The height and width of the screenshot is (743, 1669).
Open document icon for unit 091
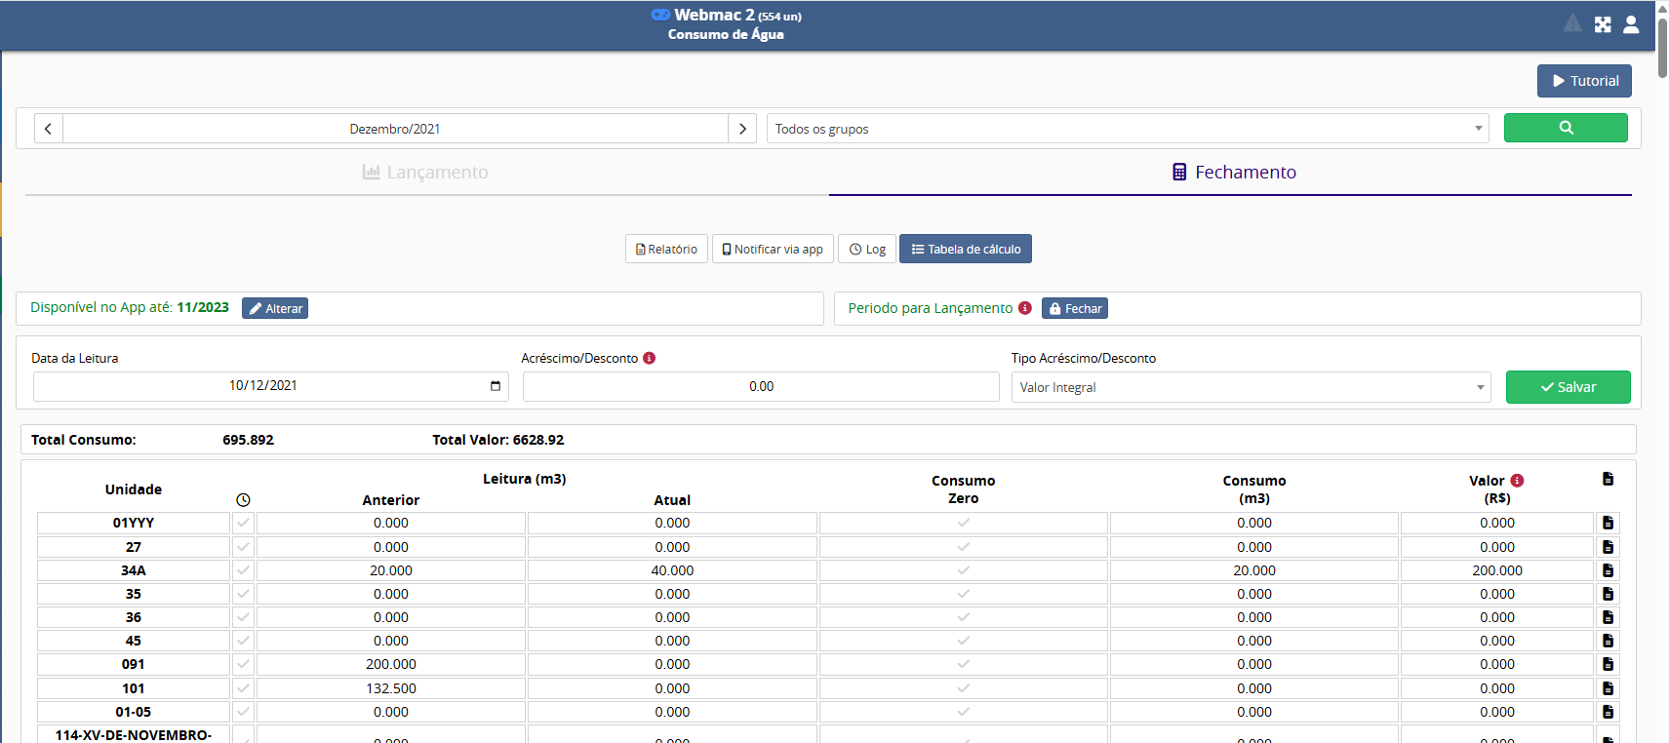(x=1608, y=664)
